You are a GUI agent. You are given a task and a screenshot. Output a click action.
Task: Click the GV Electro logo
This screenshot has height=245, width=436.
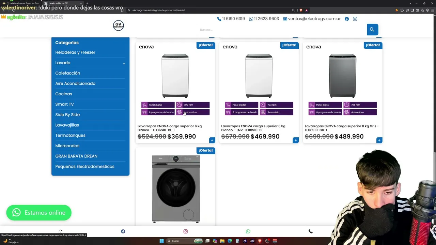pyautogui.click(x=119, y=26)
